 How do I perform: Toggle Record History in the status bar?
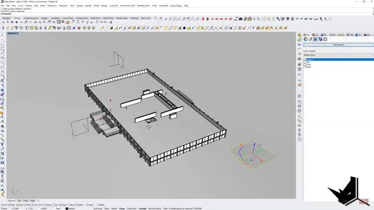tap(155, 208)
